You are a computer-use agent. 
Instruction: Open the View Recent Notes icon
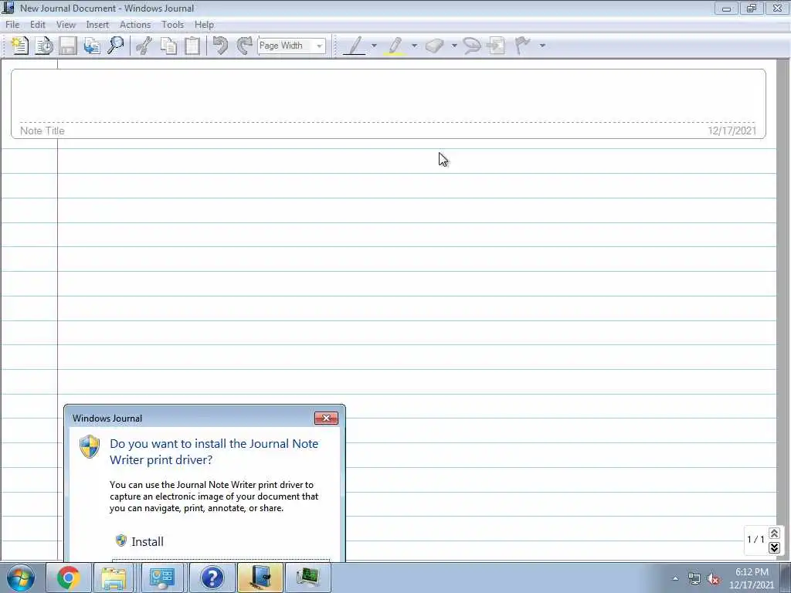coord(44,46)
